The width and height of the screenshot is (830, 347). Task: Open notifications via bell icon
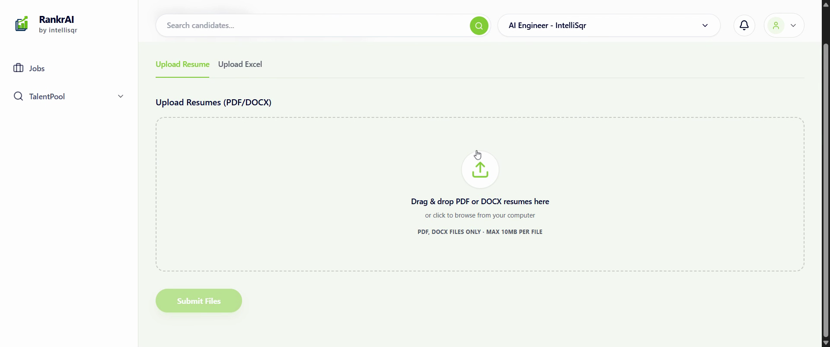point(744,25)
